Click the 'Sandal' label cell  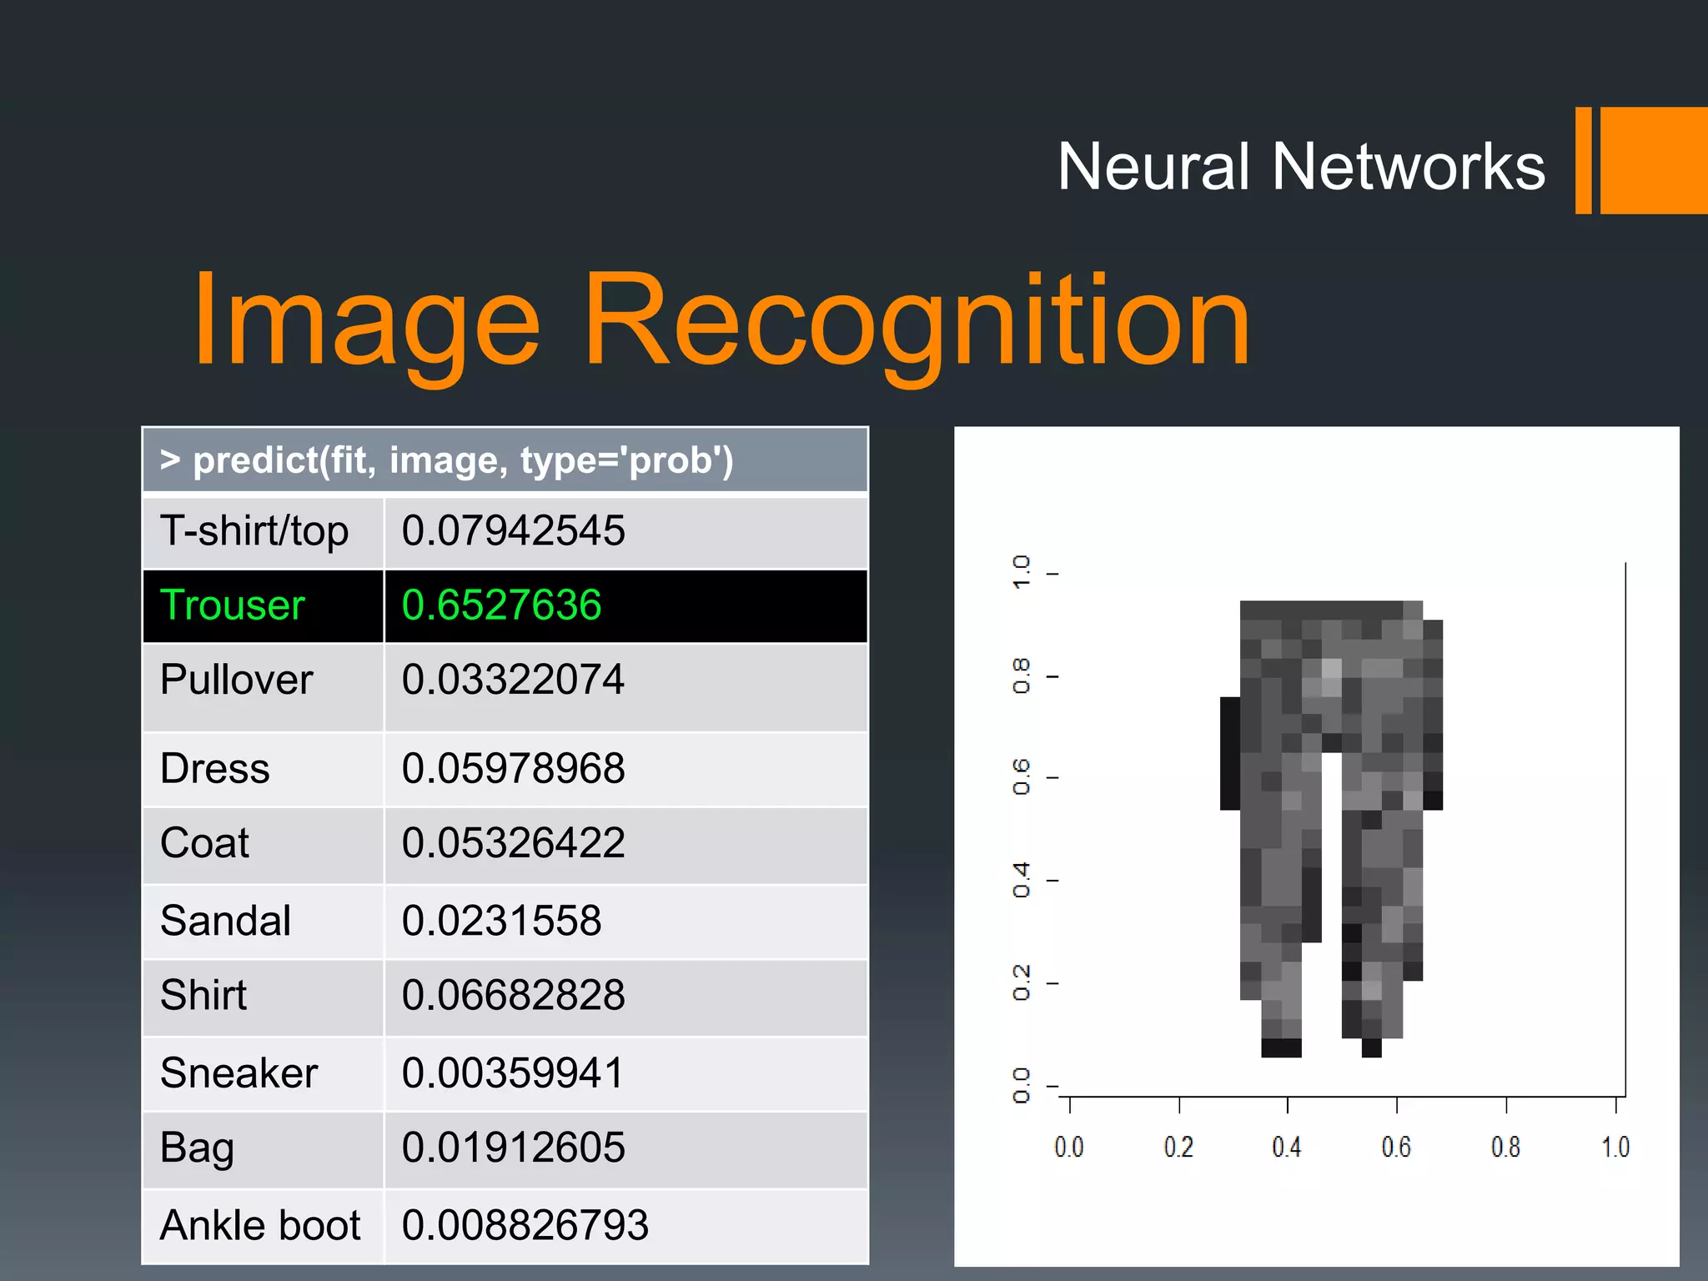[x=263, y=922]
